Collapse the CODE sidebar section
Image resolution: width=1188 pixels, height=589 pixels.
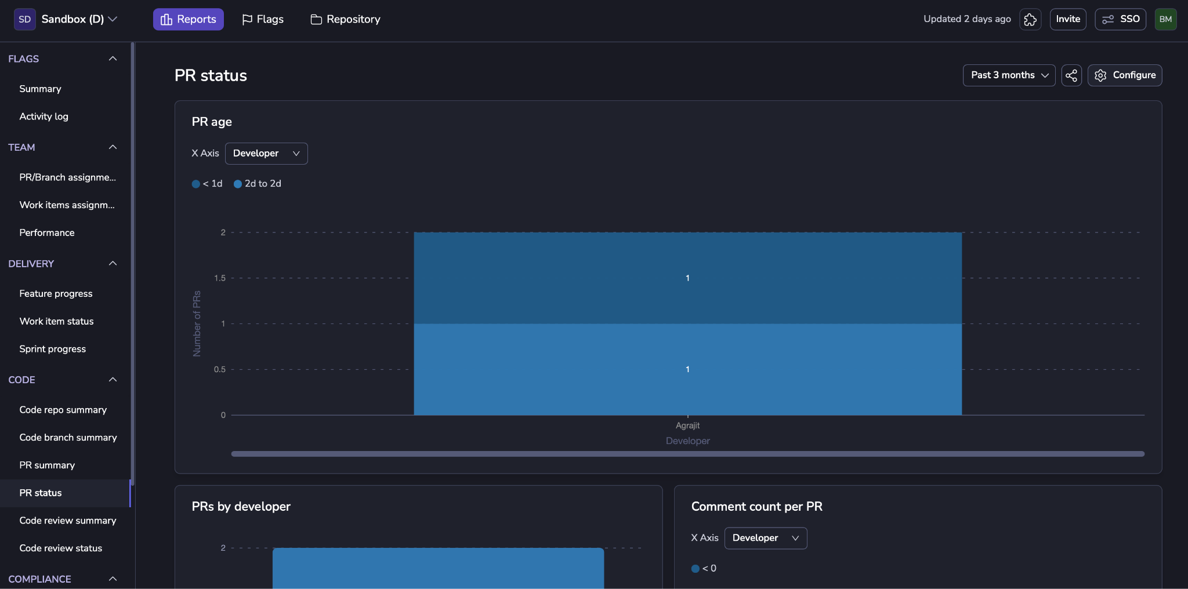coord(113,380)
